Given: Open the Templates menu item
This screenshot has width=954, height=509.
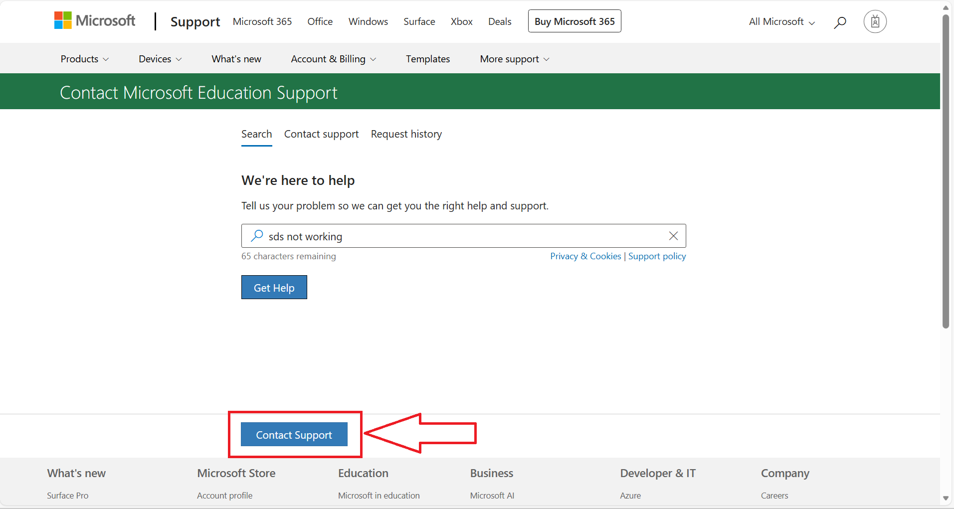Looking at the screenshot, I should [428, 59].
